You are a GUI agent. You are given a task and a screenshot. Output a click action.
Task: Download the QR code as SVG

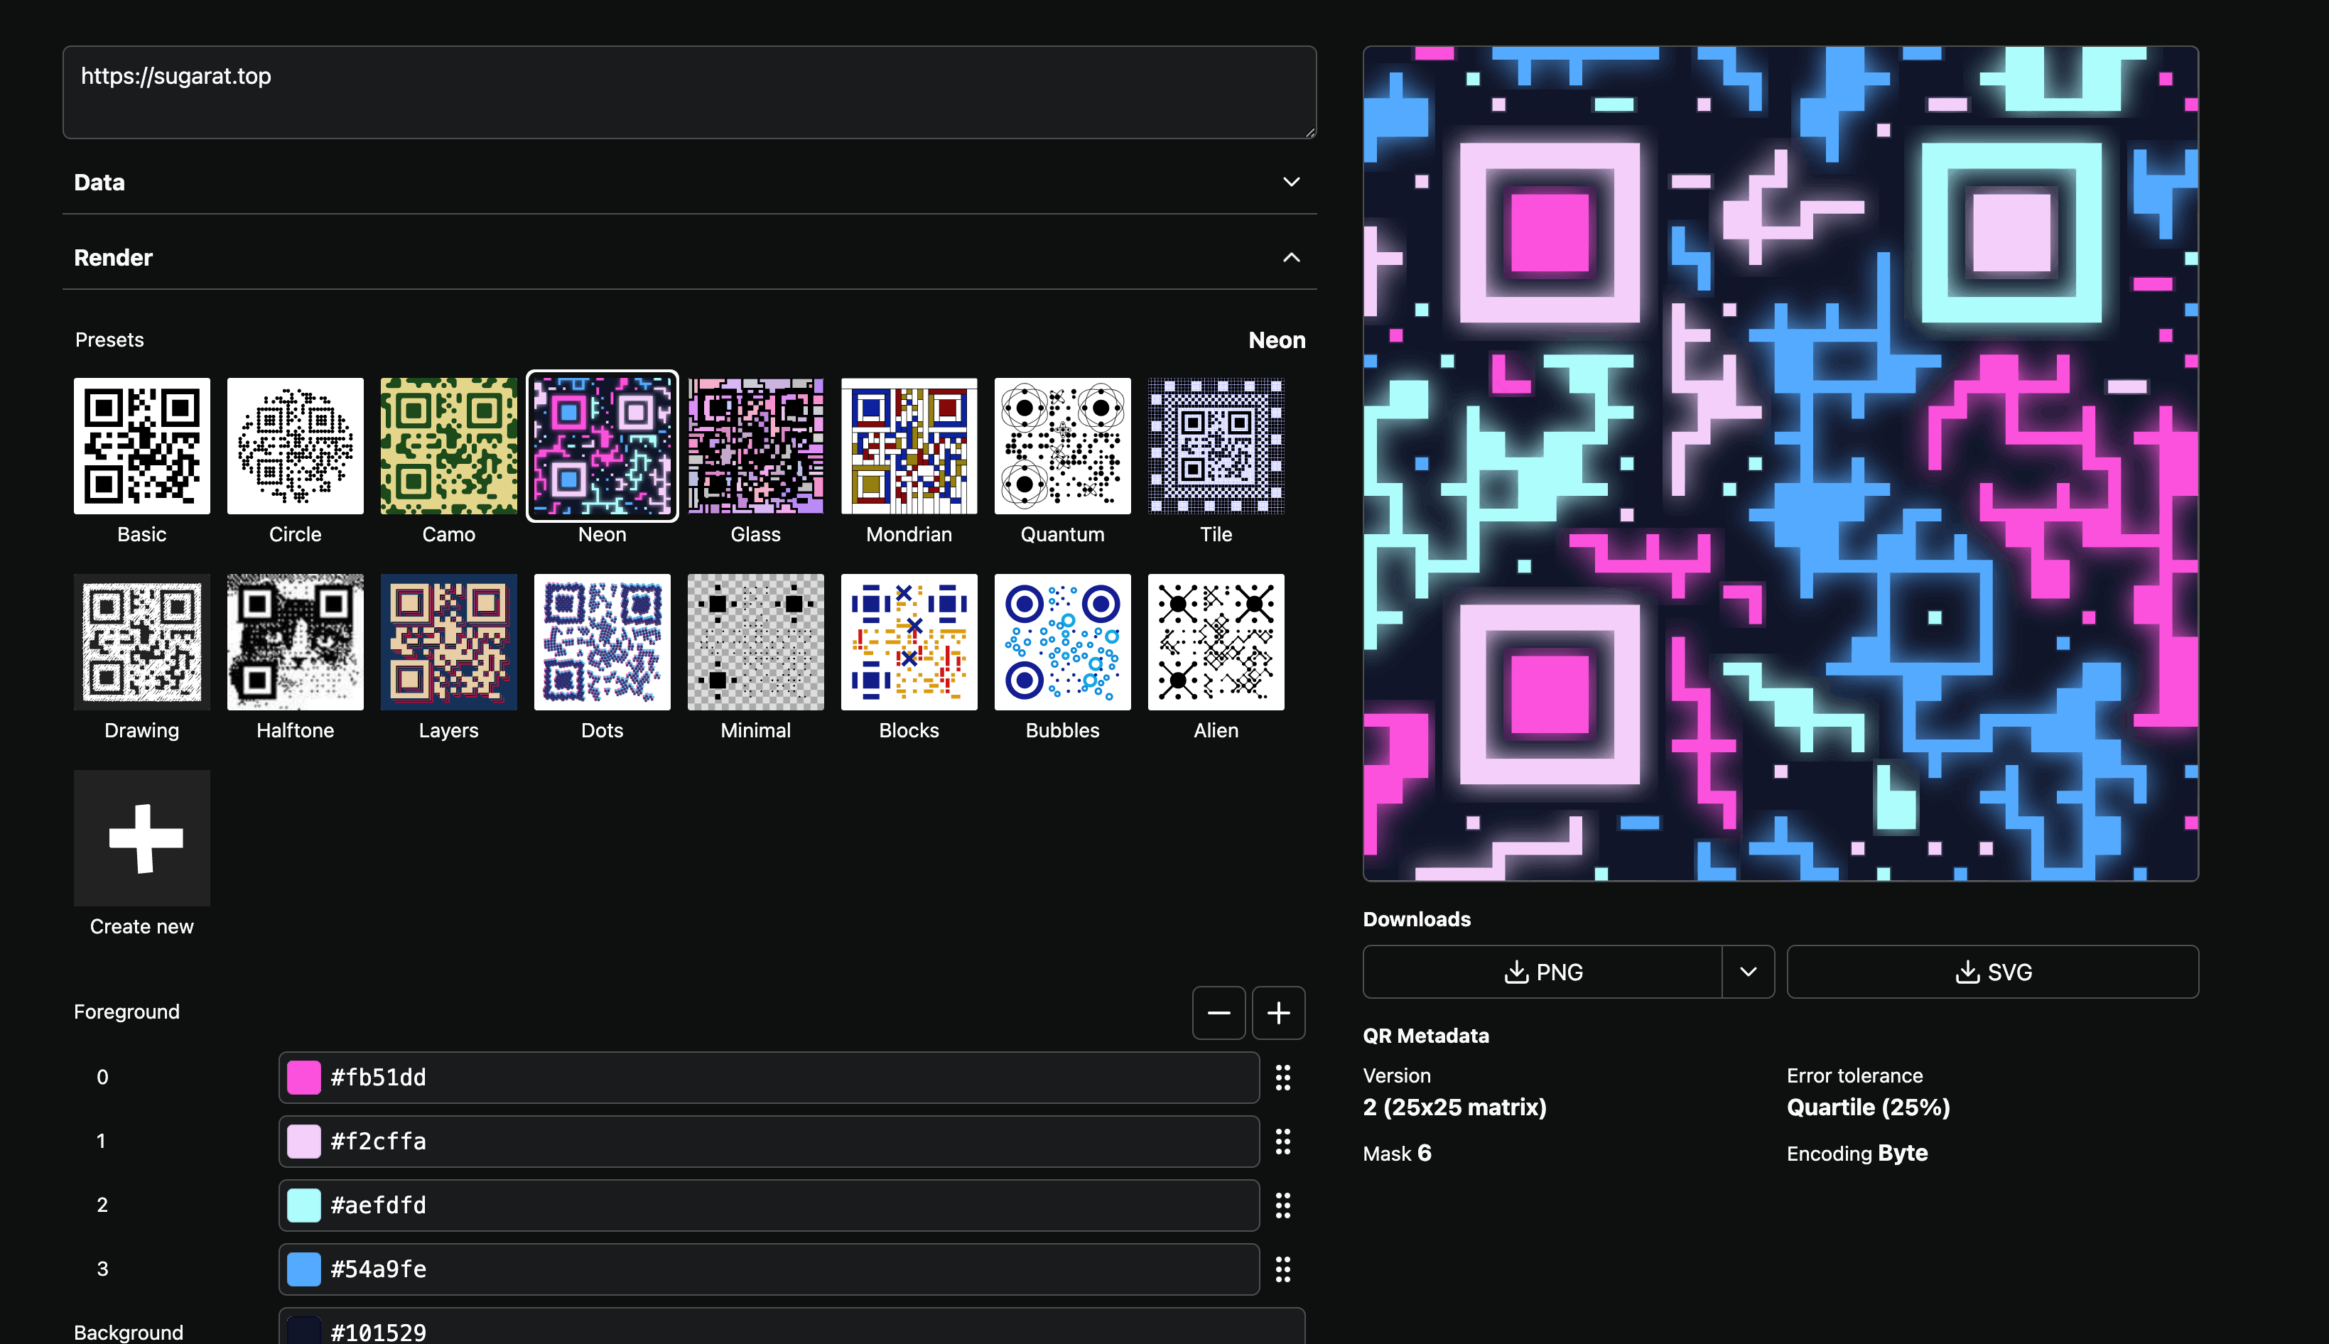[x=1992, y=972]
